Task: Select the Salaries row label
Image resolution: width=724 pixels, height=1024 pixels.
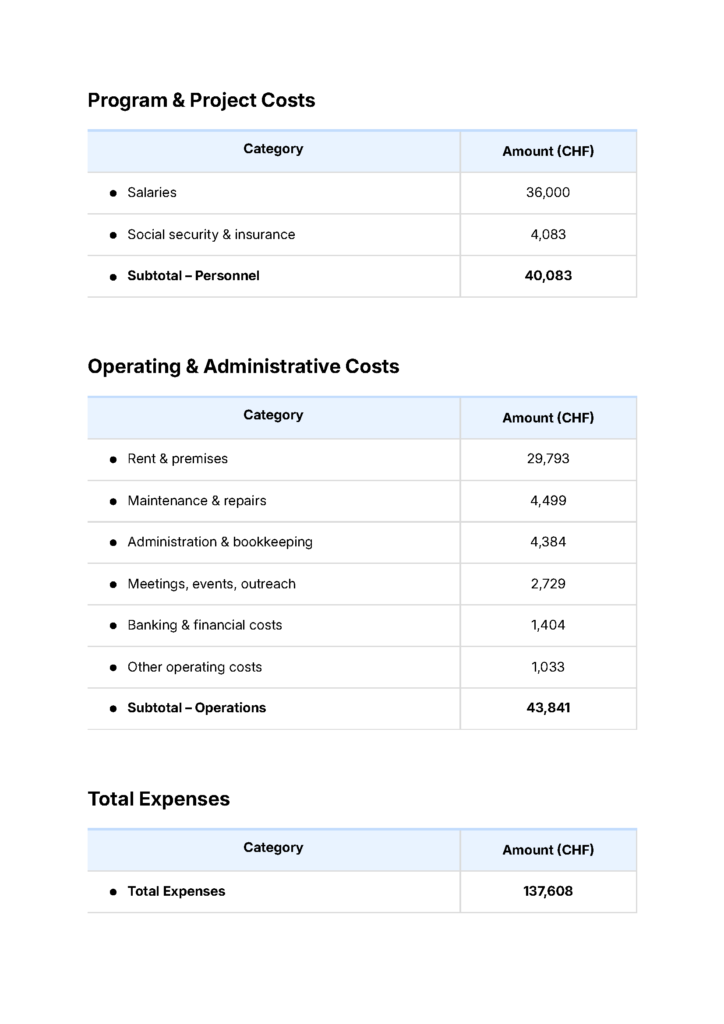Action: (152, 193)
